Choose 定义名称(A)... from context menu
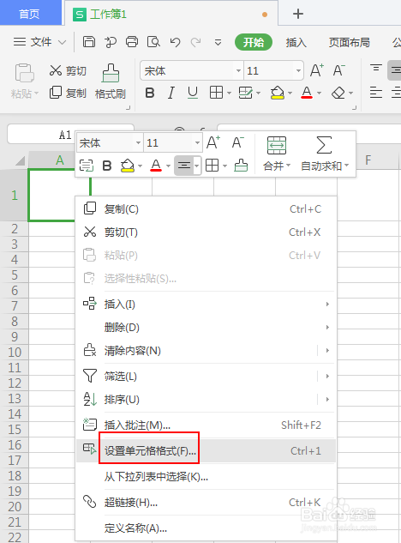The height and width of the screenshot is (543, 401). click(206, 528)
